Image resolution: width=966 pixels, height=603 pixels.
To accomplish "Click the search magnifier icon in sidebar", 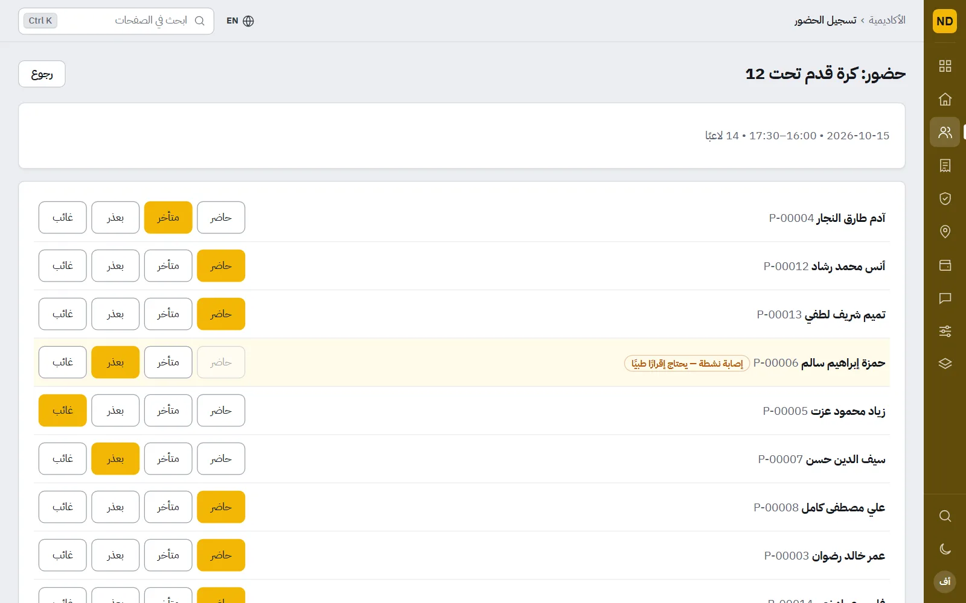I will [x=945, y=516].
